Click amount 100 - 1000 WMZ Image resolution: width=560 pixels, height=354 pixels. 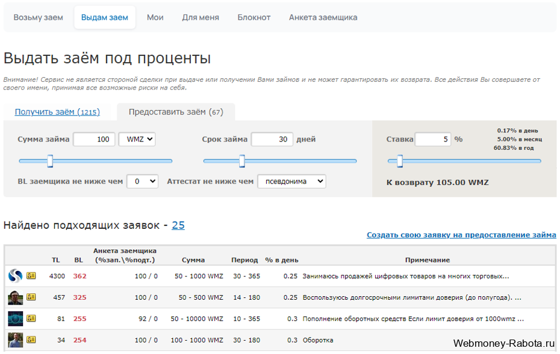pyautogui.click(x=197, y=340)
